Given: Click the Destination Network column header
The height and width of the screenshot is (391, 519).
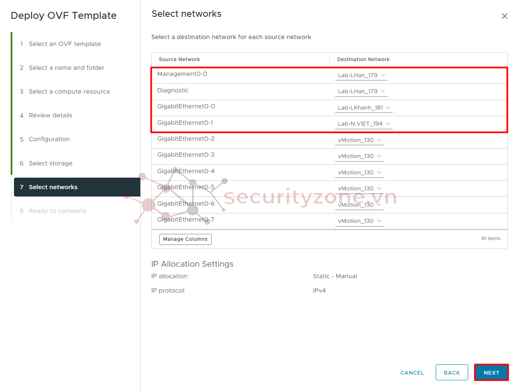Looking at the screenshot, I should click(364, 59).
